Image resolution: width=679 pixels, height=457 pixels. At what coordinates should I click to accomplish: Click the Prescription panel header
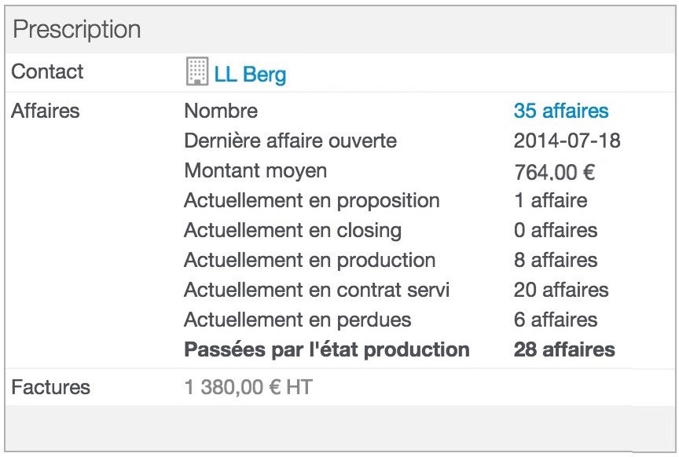339,30
